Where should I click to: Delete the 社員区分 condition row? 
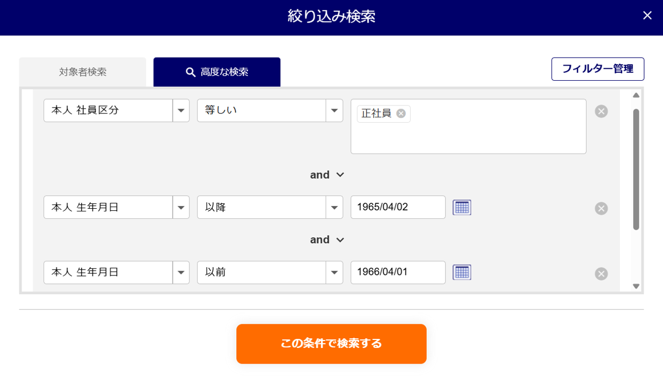pyautogui.click(x=601, y=111)
